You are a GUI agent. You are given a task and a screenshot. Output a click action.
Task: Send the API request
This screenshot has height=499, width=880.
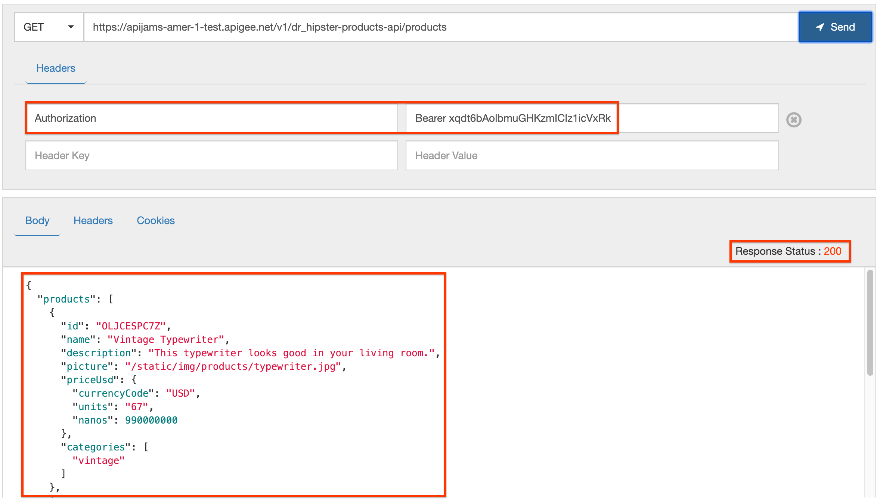(835, 27)
